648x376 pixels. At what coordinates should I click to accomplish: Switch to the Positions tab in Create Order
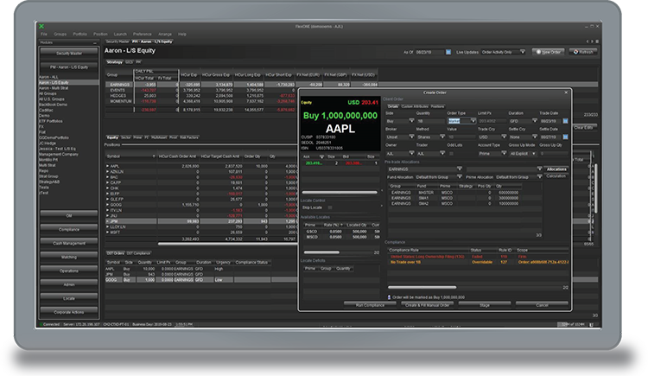[x=437, y=106]
